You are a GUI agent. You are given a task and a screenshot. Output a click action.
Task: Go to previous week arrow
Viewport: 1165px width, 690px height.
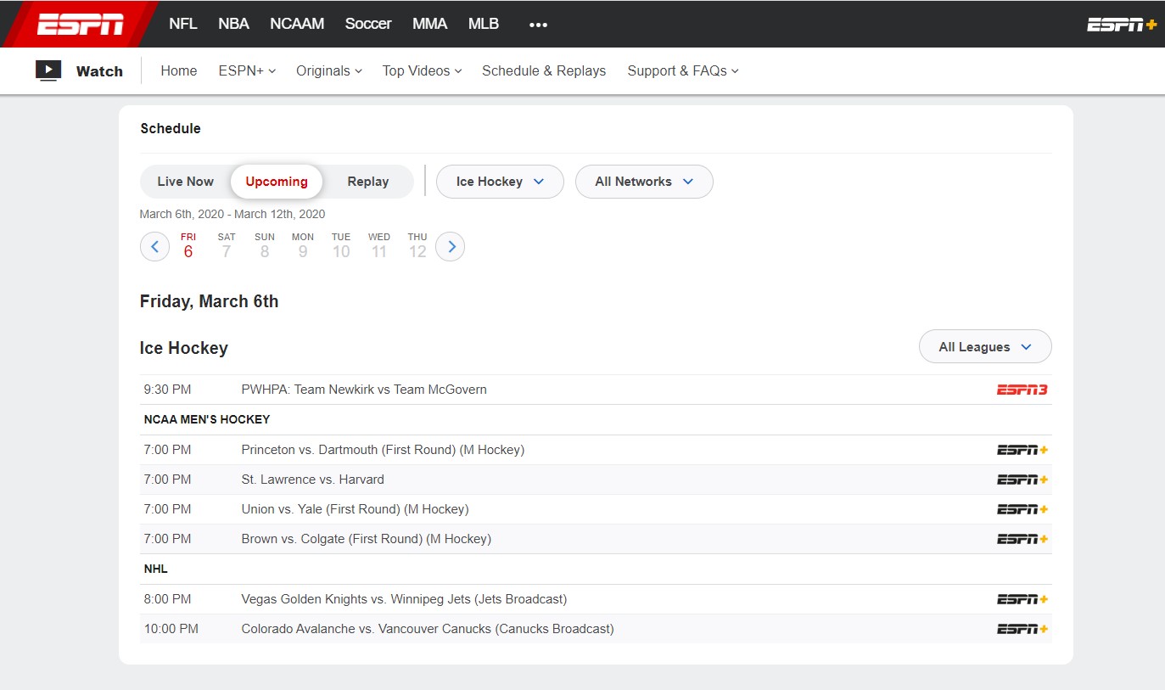(154, 247)
